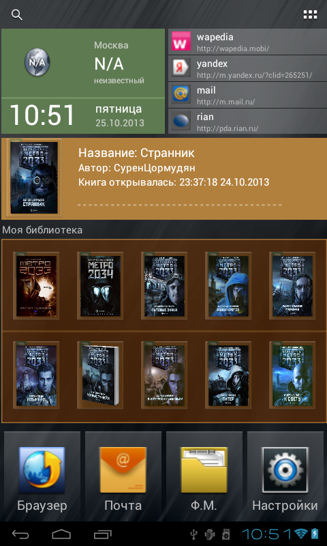Viewport: 327px width, 546px height.
Task: Open the rian bookmark icon
Action: click(x=181, y=121)
